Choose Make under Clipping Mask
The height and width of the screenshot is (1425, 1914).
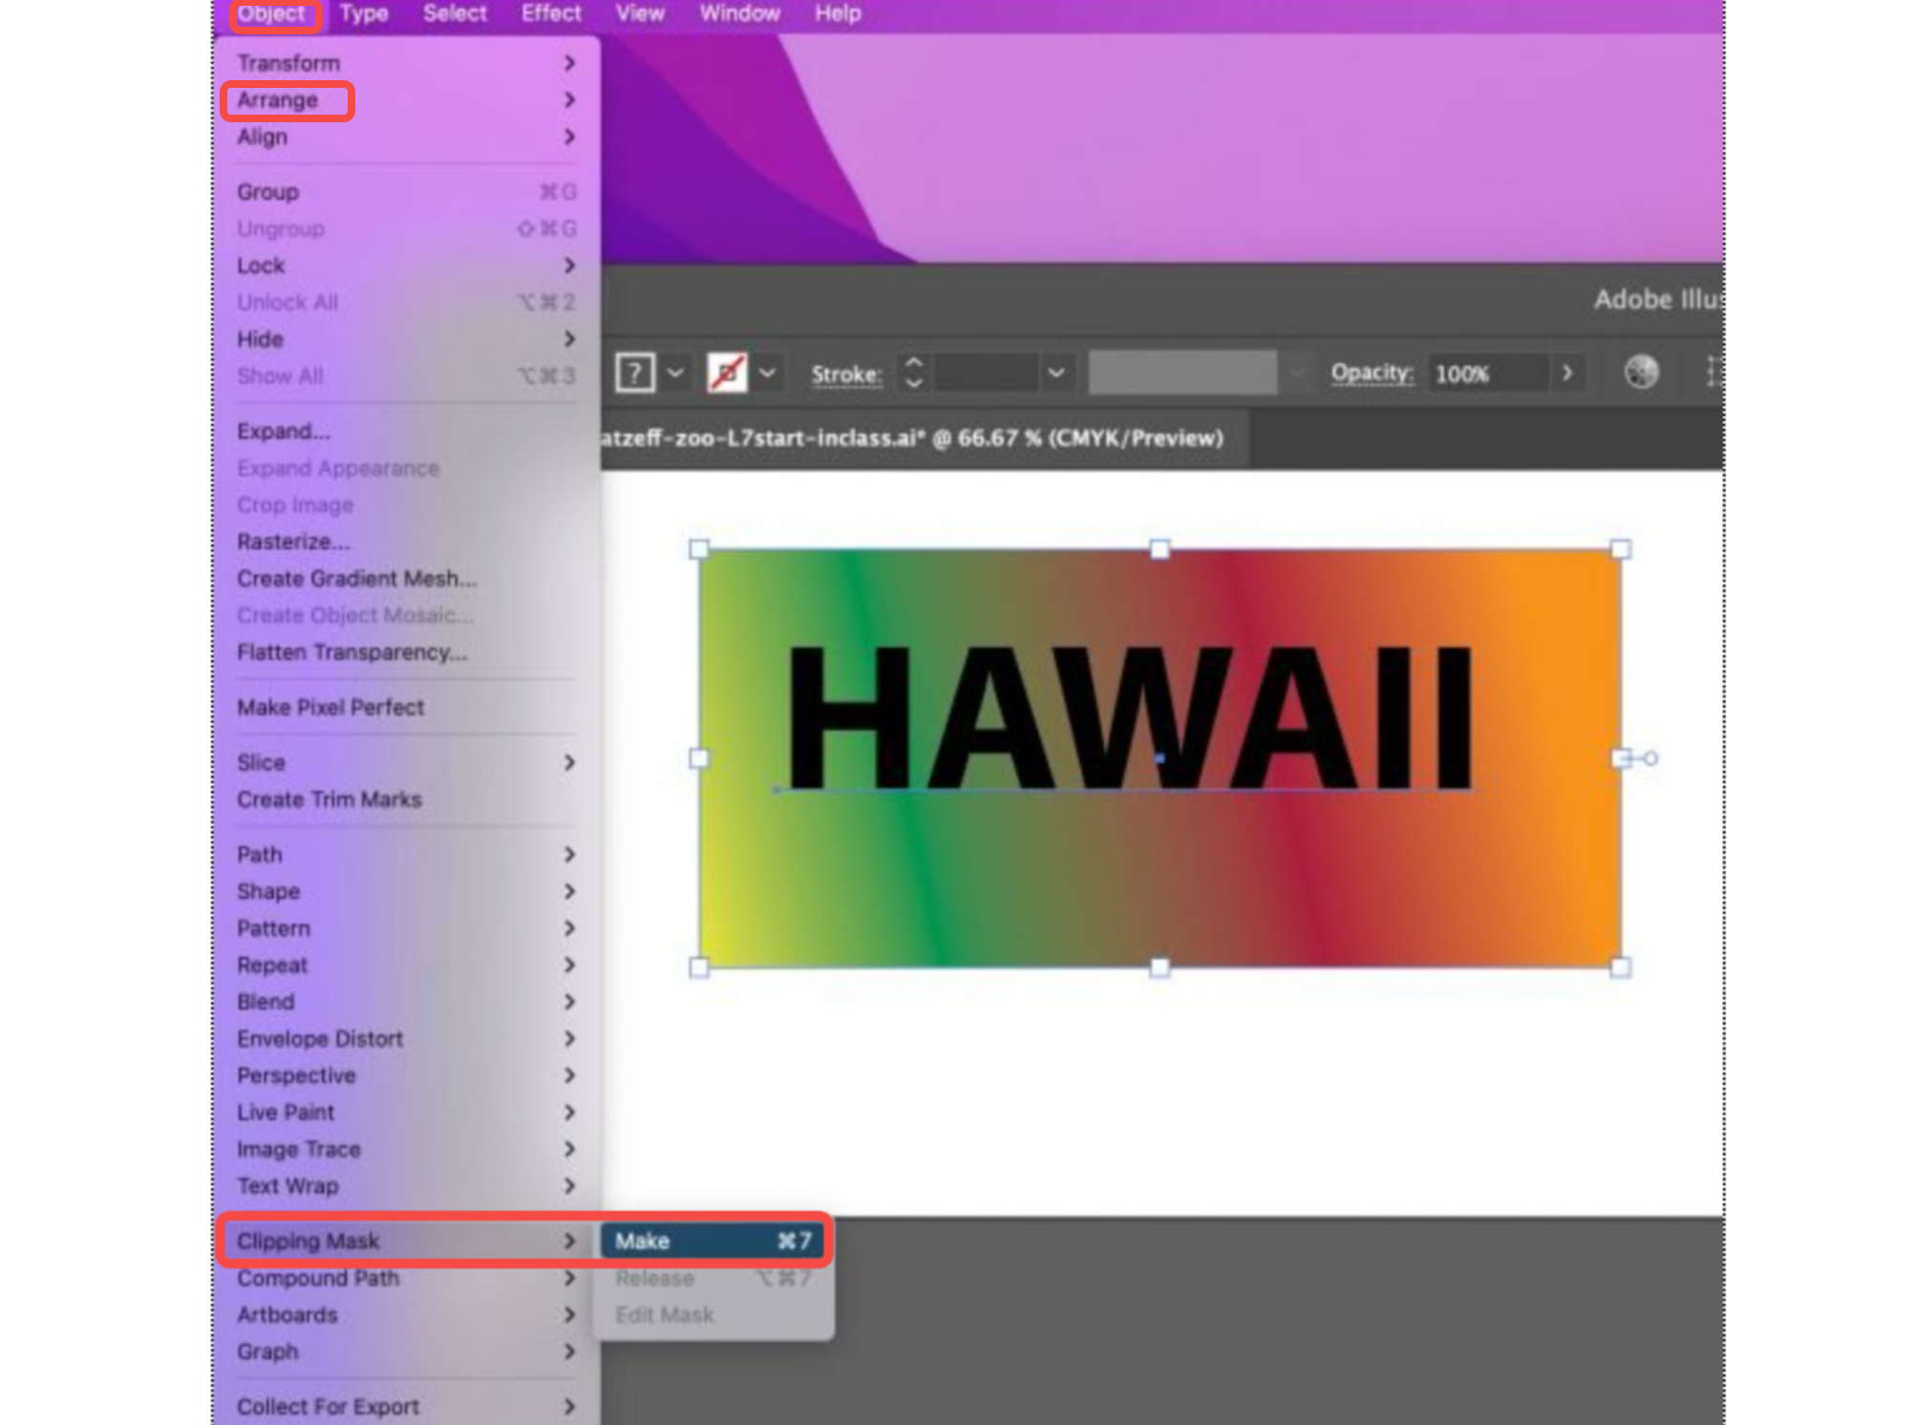point(645,1241)
